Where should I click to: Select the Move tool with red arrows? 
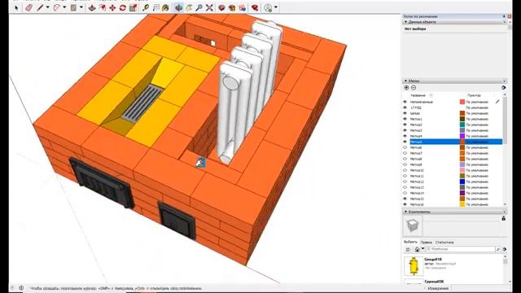pos(112,7)
